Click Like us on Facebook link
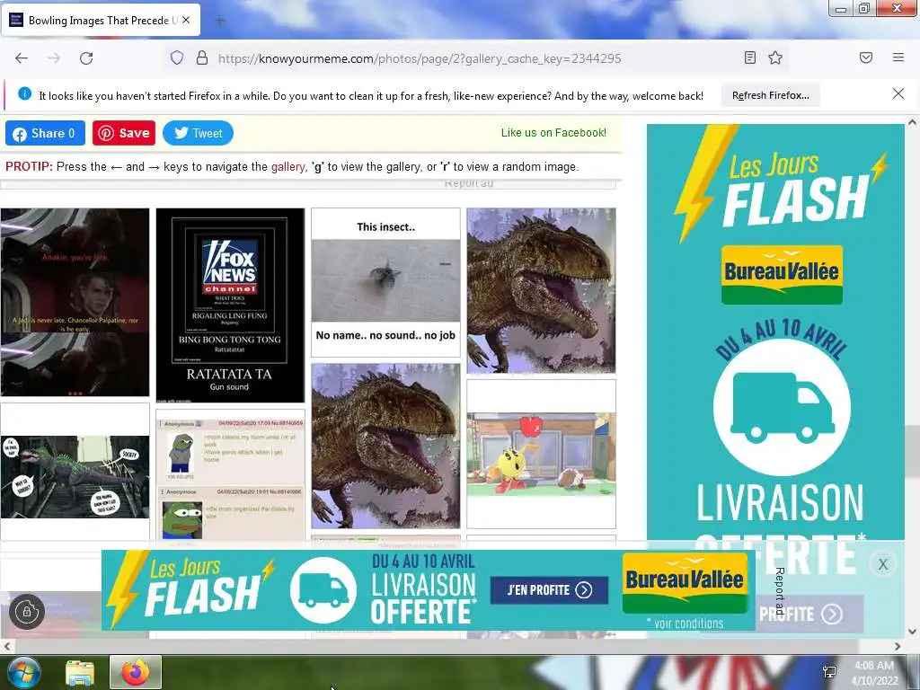The width and height of the screenshot is (920, 690). click(553, 133)
